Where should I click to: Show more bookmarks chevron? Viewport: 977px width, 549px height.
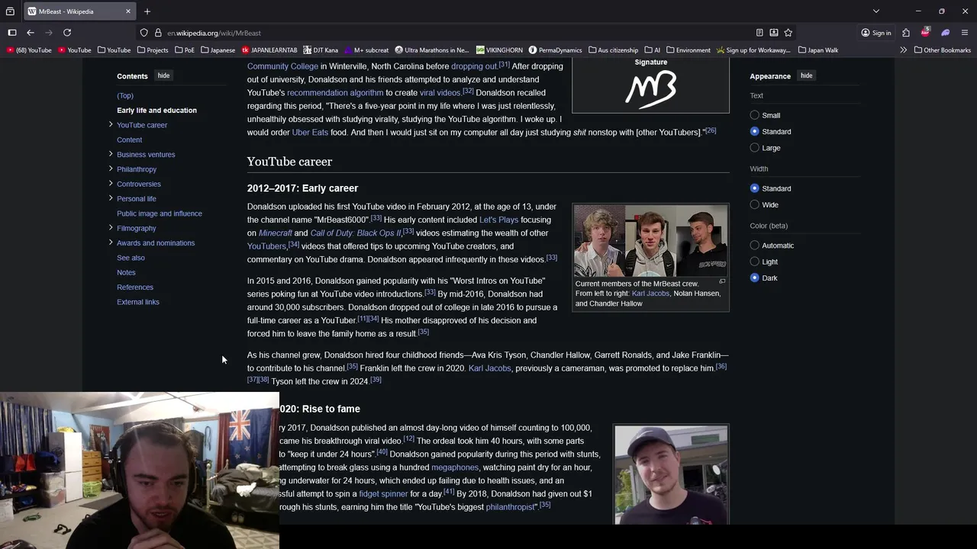click(x=904, y=50)
